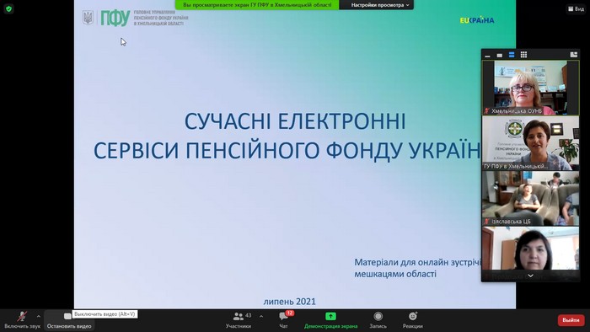590x332 pixels.
Task: Switch panel to single-thumbnail view
Action: (500, 55)
